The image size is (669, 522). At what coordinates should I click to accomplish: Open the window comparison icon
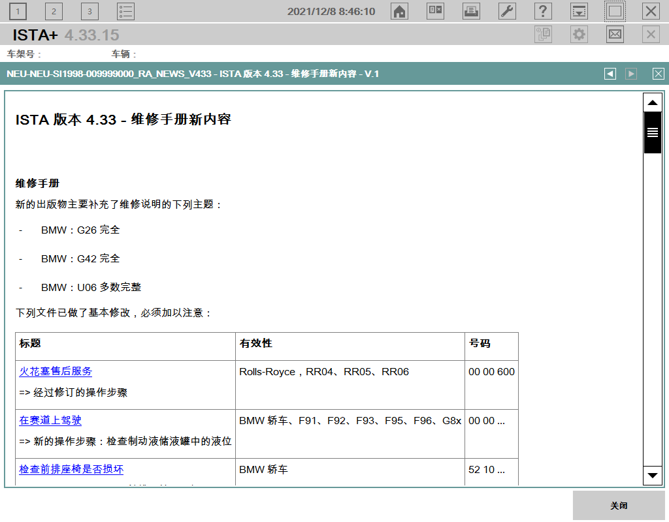click(436, 12)
